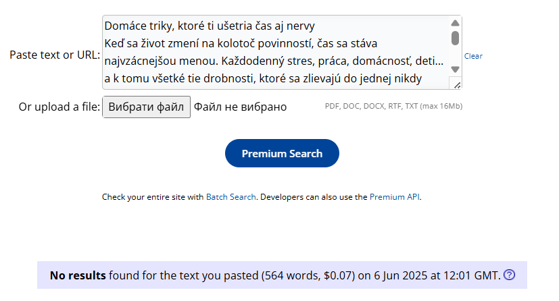Image resolution: width=559 pixels, height=301 pixels.
Task: Click the help question mark icon
Action: click(509, 275)
